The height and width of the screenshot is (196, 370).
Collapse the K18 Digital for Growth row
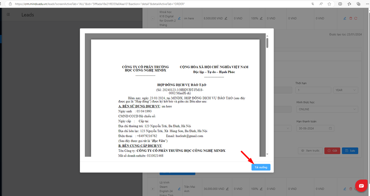pyautogui.click(x=153, y=18)
